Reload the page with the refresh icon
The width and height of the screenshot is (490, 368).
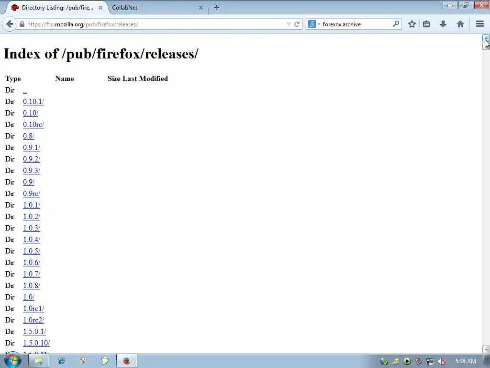point(297,24)
